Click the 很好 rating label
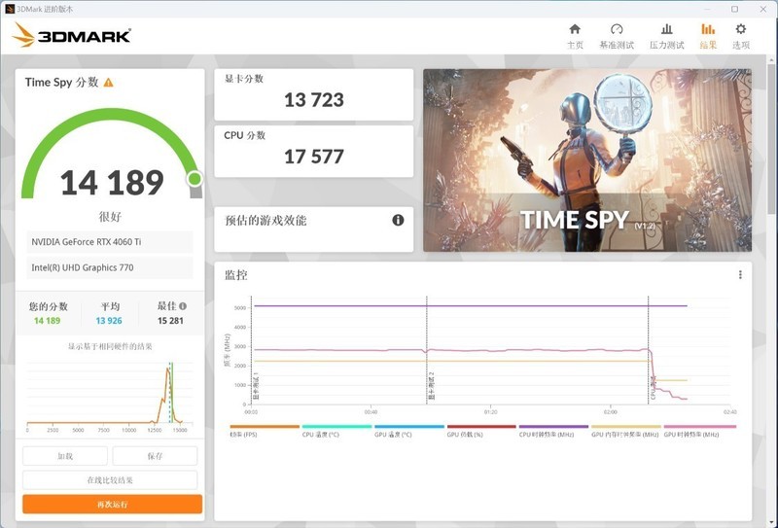The height and width of the screenshot is (528, 778). 110,217
